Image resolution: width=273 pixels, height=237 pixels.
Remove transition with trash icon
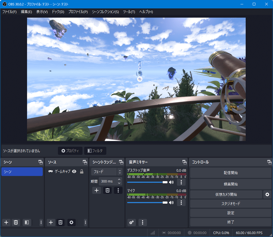[107, 190]
